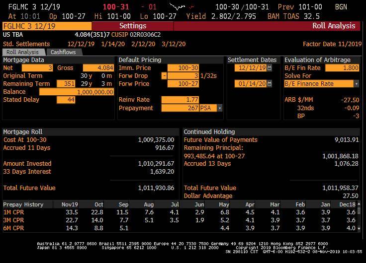Click the Amount Invested 1,010,291.67 value
The width and height of the screenshot is (366, 263).
pyautogui.click(x=156, y=164)
